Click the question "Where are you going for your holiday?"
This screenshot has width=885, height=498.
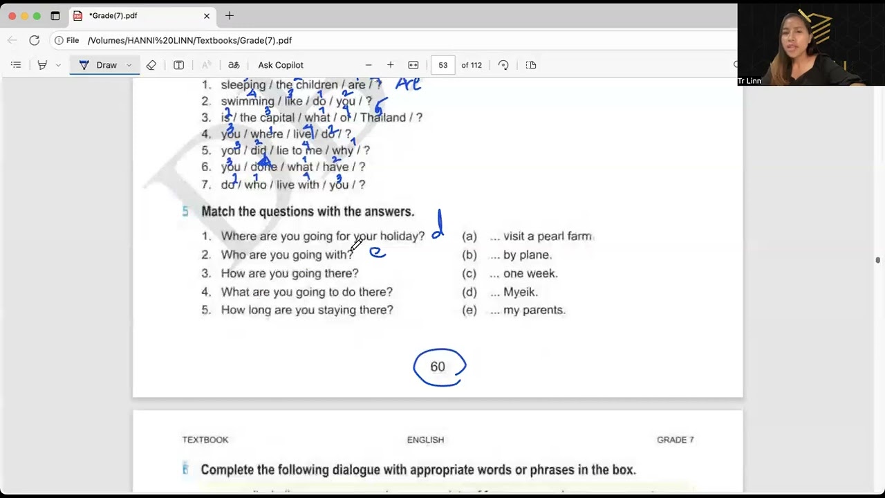pyautogui.click(x=323, y=237)
